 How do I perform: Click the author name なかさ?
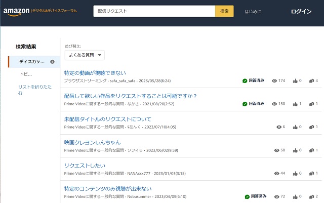coord(133,104)
